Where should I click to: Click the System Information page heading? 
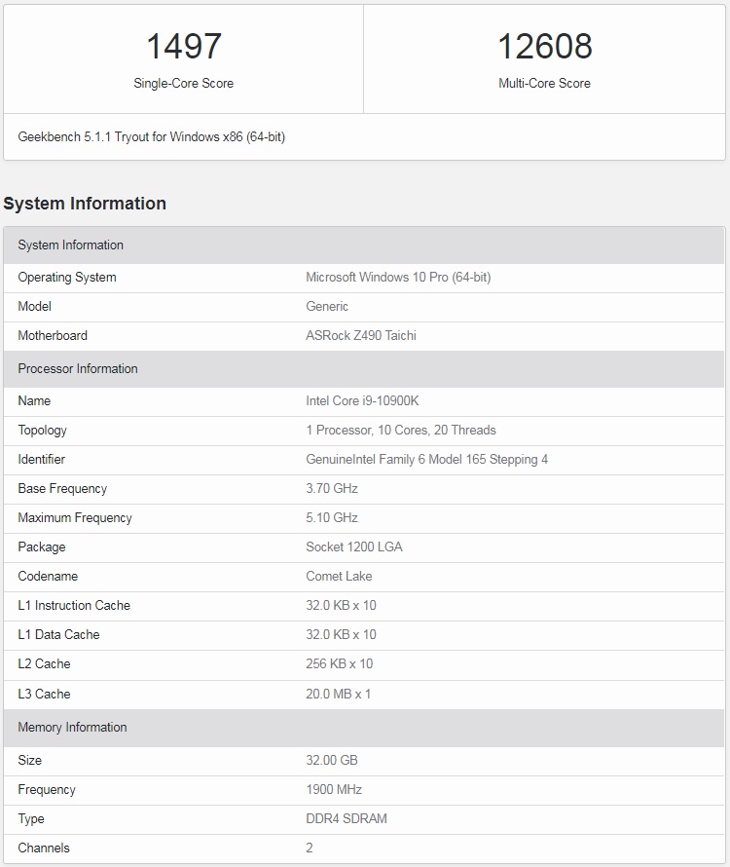coord(85,204)
